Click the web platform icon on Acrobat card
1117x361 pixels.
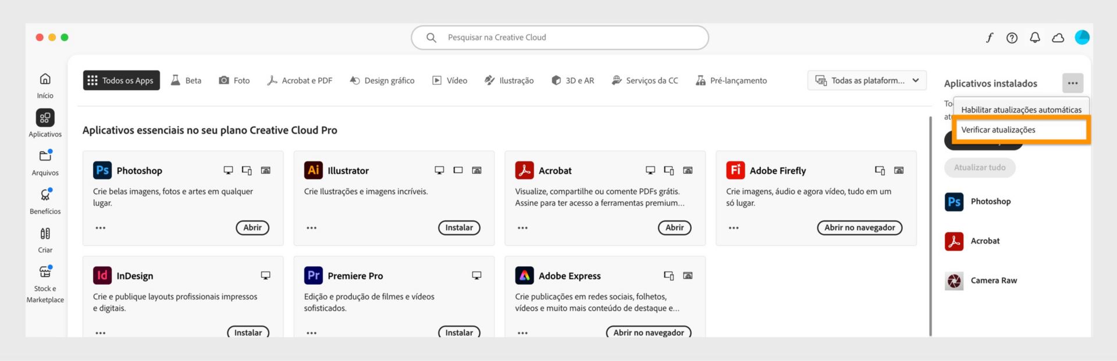click(x=688, y=170)
